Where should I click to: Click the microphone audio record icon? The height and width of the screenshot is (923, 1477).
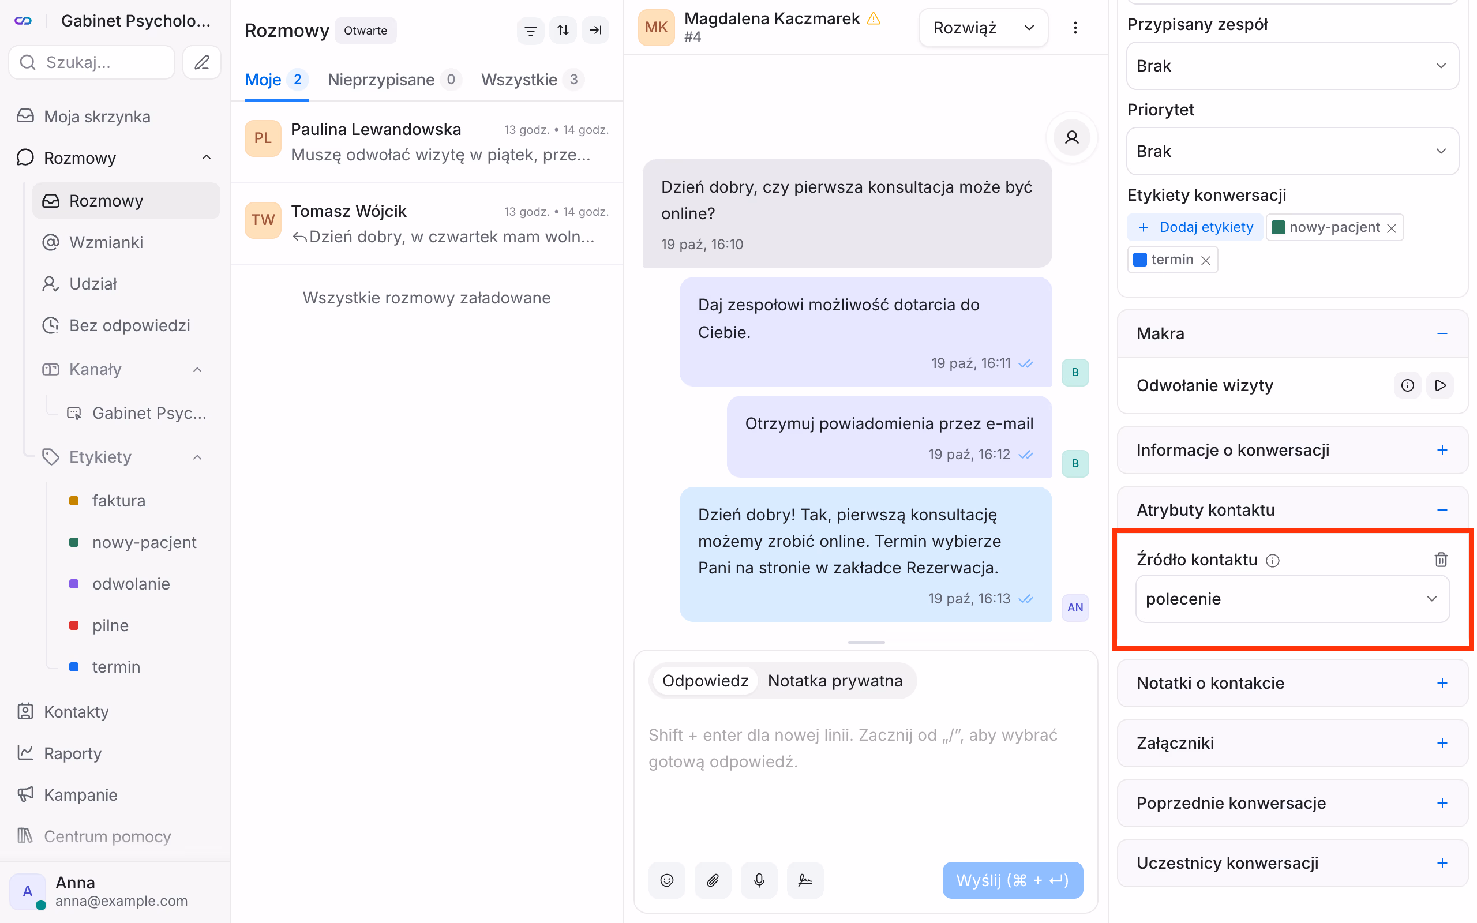(759, 880)
